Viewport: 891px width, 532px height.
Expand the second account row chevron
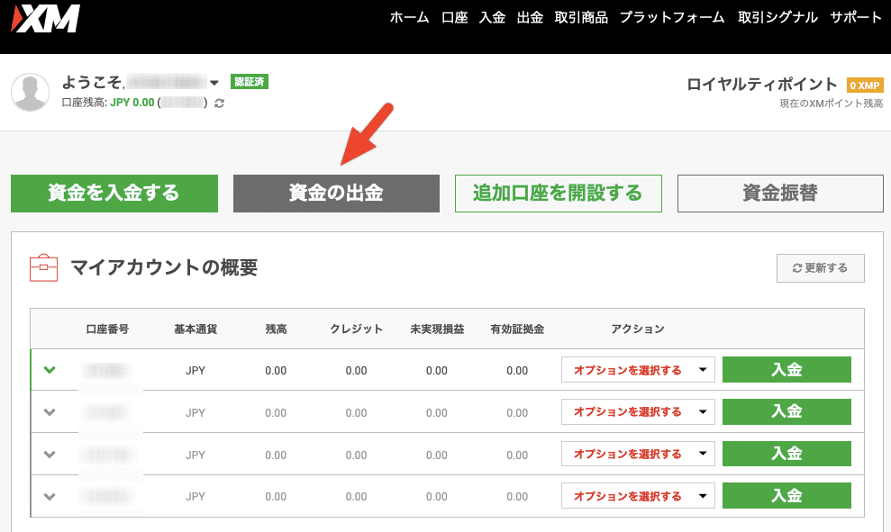pyautogui.click(x=50, y=412)
